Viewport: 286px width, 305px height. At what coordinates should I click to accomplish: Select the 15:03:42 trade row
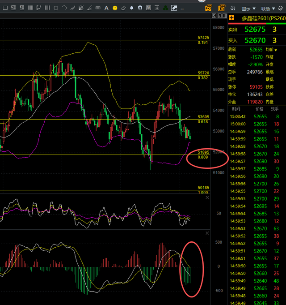[257, 116]
